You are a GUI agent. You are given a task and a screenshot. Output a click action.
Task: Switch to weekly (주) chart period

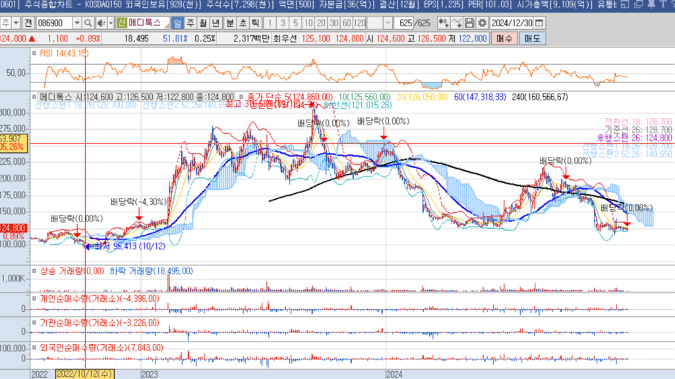pos(191,22)
